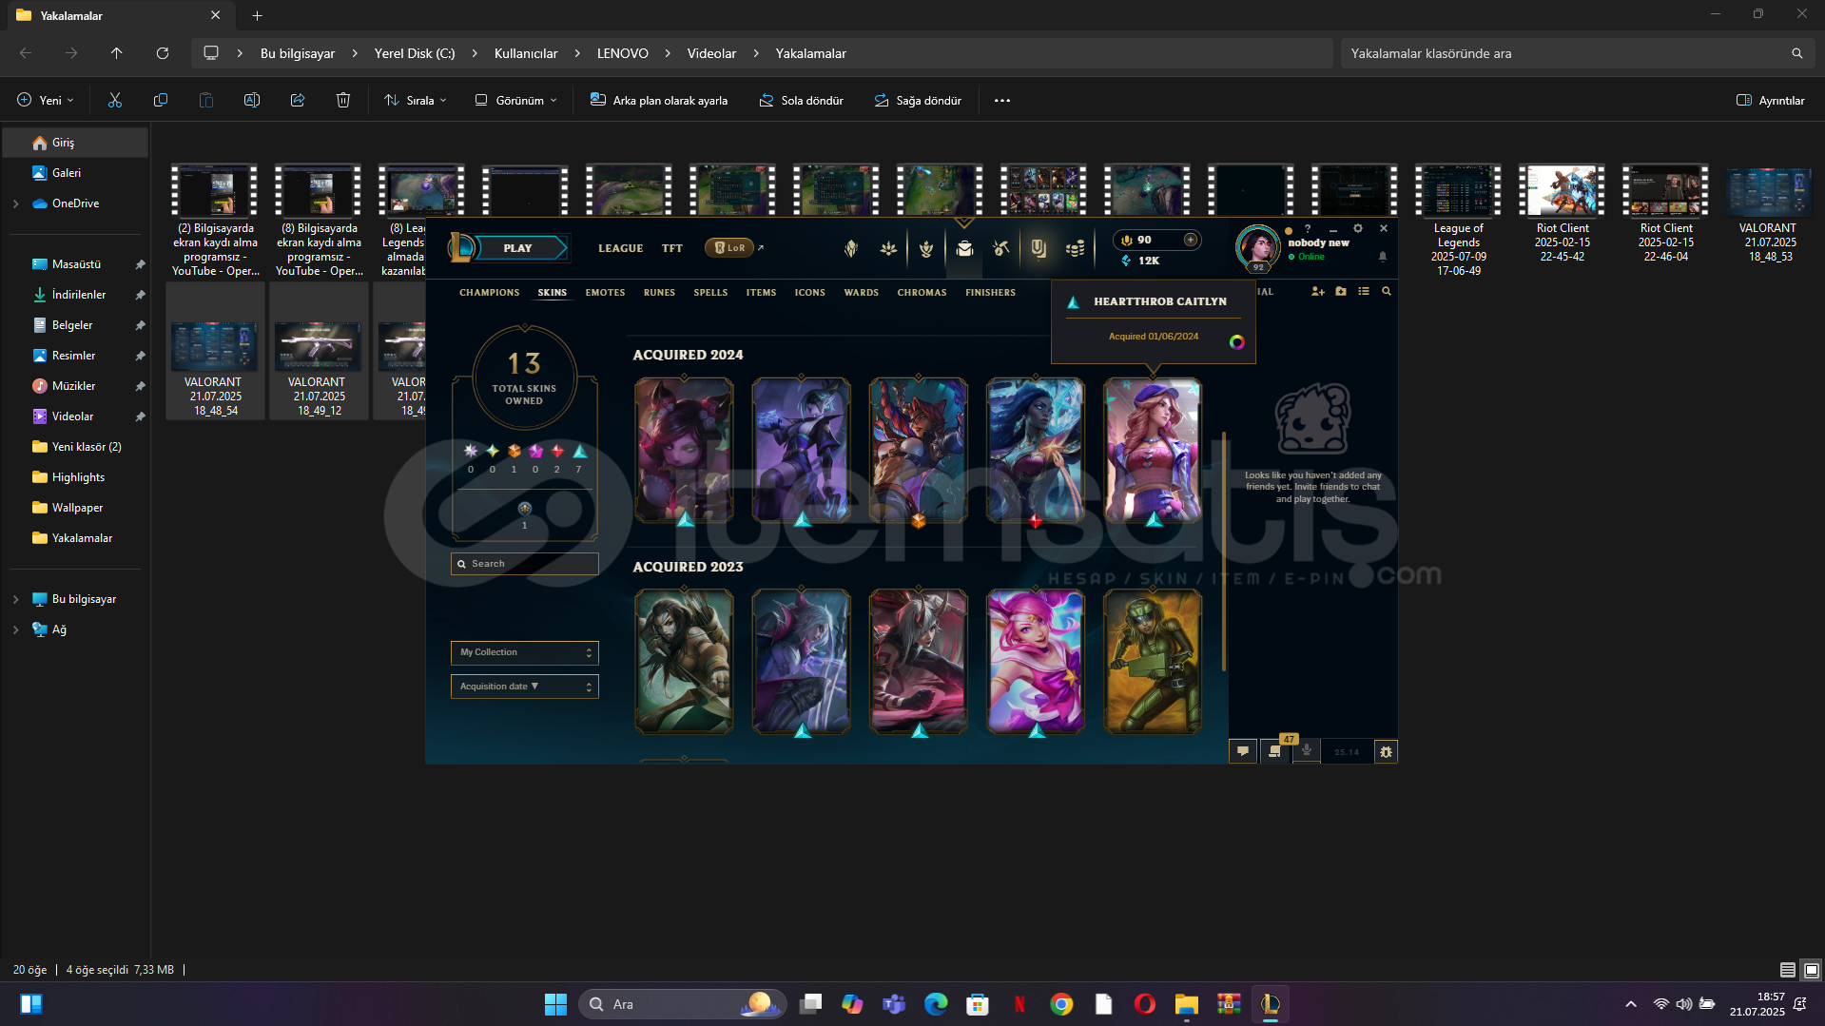Click the list view icon in social panel
This screenshot has width=1825, height=1026.
pyautogui.click(x=1364, y=291)
